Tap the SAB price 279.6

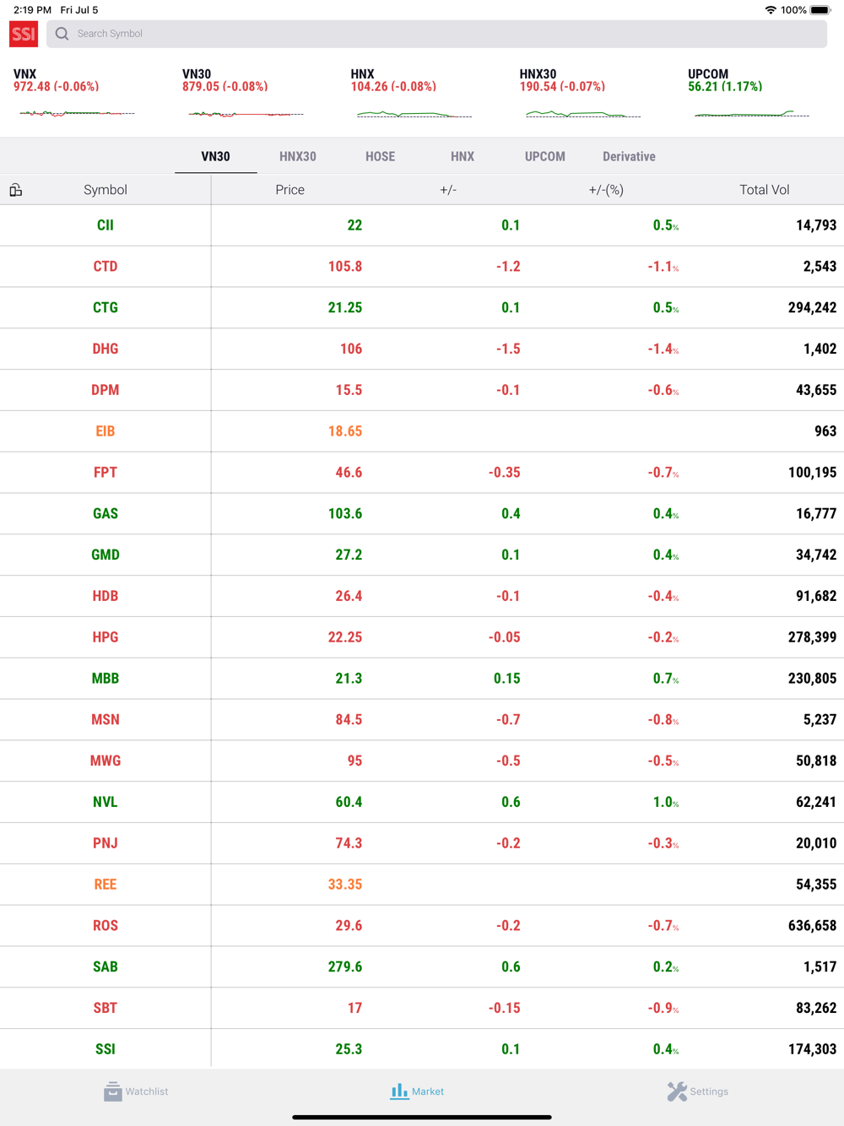tap(345, 967)
